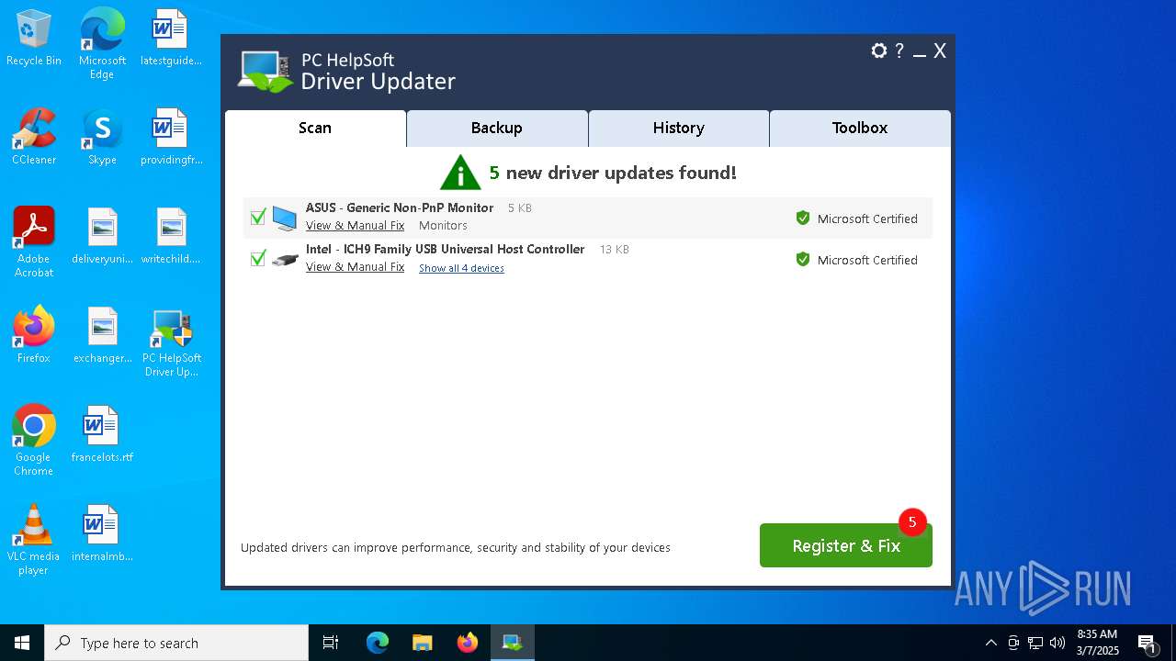Open the History tab
The image size is (1176, 661).
point(679,129)
